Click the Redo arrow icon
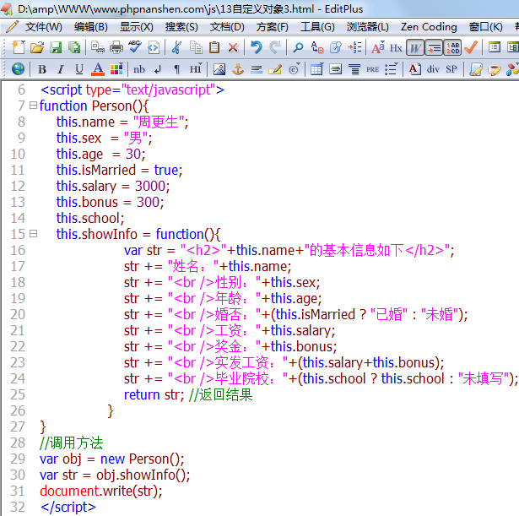Screen dimensions: 519x516 pos(275,47)
